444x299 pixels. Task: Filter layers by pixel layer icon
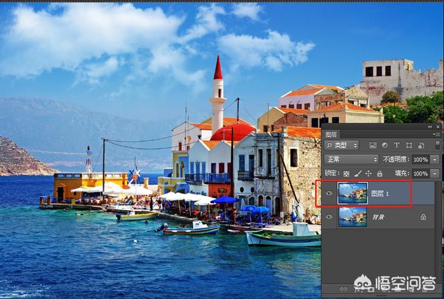tap(373, 145)
